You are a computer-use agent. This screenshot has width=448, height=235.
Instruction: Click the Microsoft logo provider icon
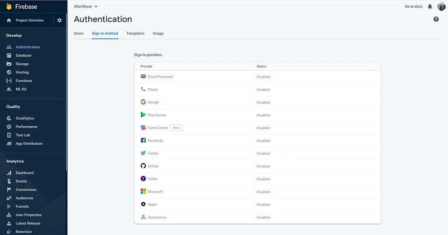tap(143, 191)
